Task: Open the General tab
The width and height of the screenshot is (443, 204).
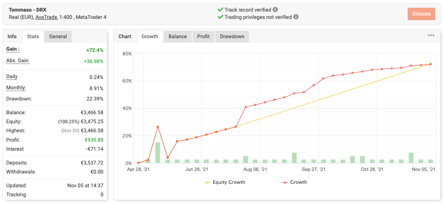Action: [58, 37]
